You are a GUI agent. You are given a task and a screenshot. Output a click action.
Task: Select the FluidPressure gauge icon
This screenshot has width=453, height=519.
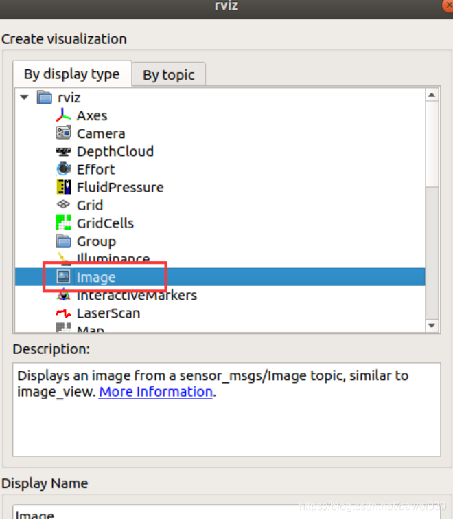coord(63,187)
